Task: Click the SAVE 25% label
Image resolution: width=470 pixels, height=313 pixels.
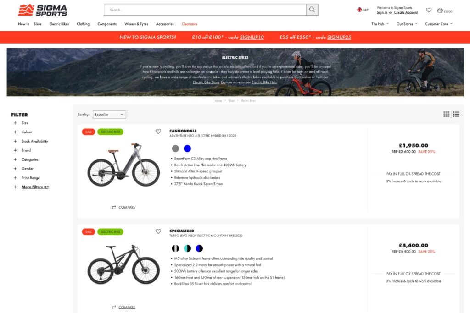Action: tap(426, 152)
